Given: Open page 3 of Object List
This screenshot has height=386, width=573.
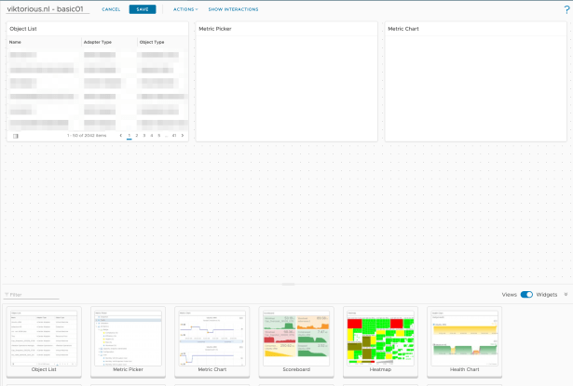Looking at the screenshot, I should (144, 136).
